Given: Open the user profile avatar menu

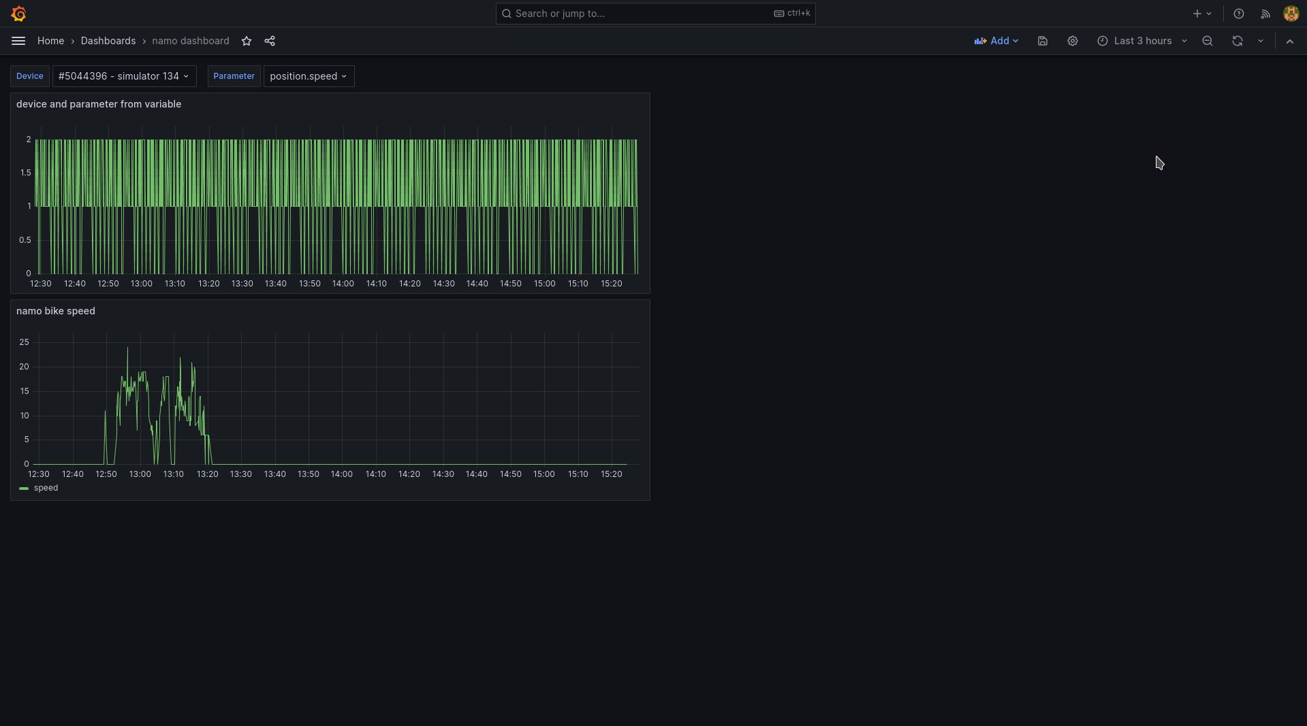Looking at the screenshot, I should (x=1291, y=14).
